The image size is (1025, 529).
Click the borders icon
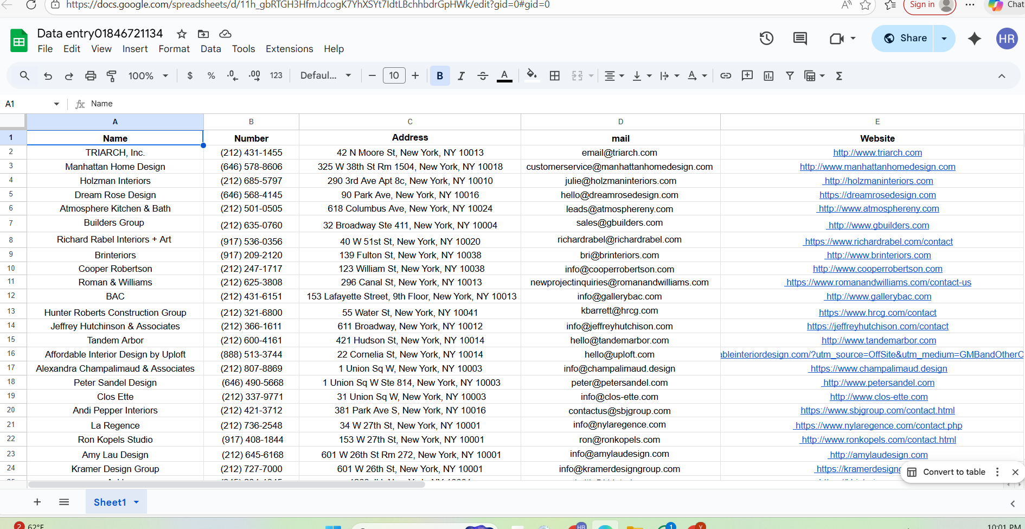(x=554, y=76)
